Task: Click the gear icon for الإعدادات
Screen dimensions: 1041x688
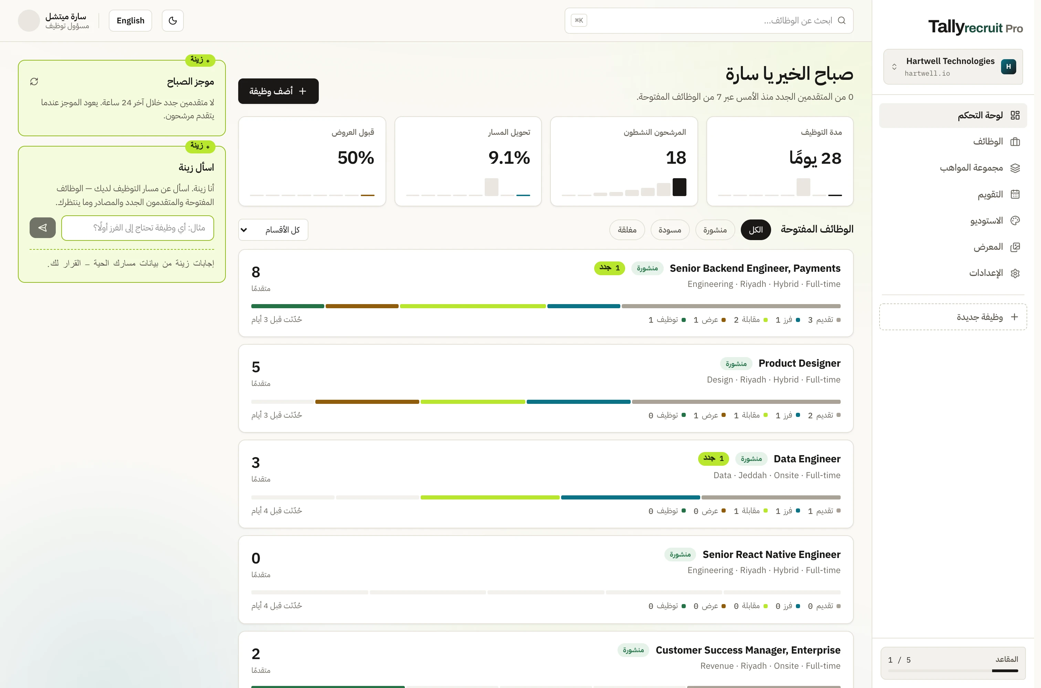Action: (x=1014, y=273)
